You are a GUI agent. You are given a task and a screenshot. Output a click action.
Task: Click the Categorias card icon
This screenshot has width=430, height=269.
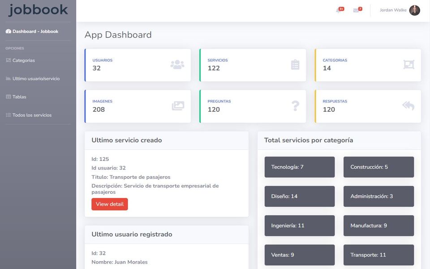point(408,65)
